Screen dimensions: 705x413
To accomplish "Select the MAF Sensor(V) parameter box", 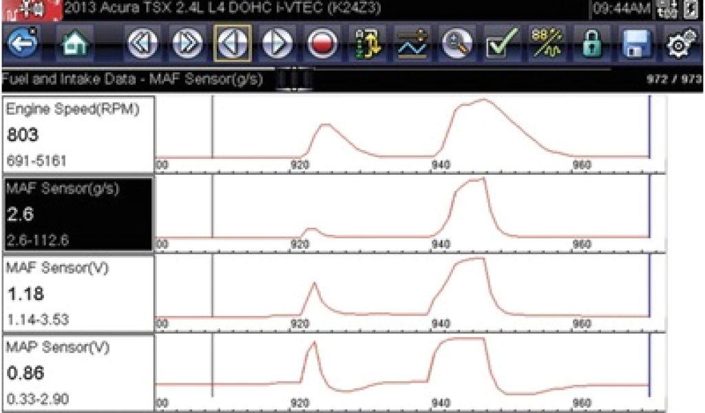I will (x=77, y=293).
